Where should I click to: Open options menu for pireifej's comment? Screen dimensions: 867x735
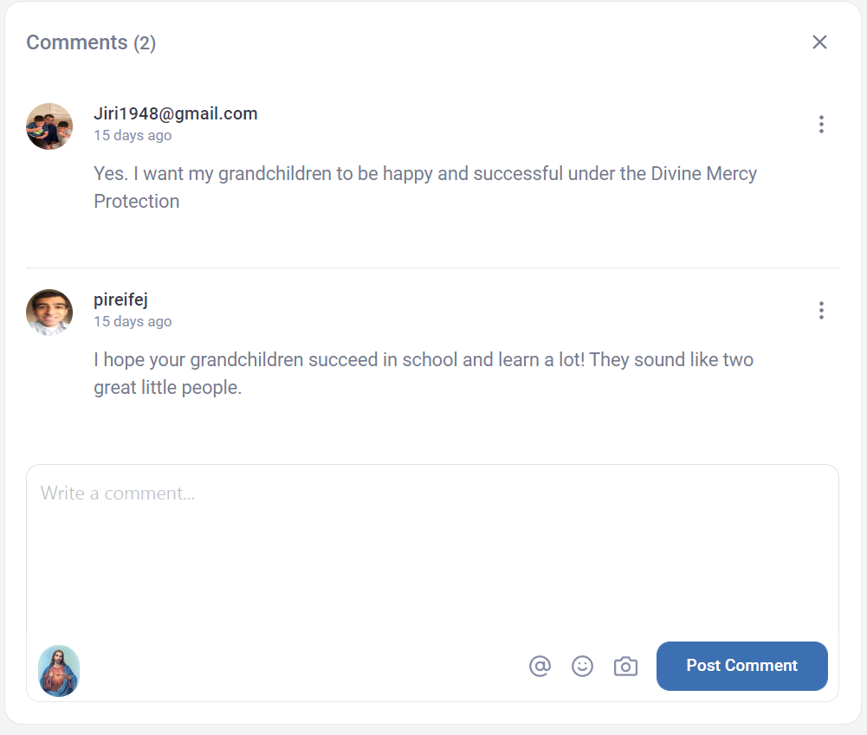(821, 311)
